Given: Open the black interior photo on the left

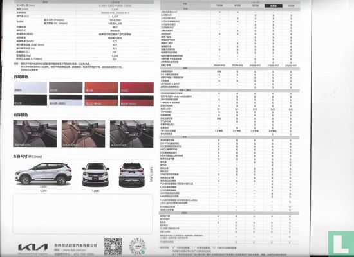Looking at the screenshot, I should tap(35, 134).
